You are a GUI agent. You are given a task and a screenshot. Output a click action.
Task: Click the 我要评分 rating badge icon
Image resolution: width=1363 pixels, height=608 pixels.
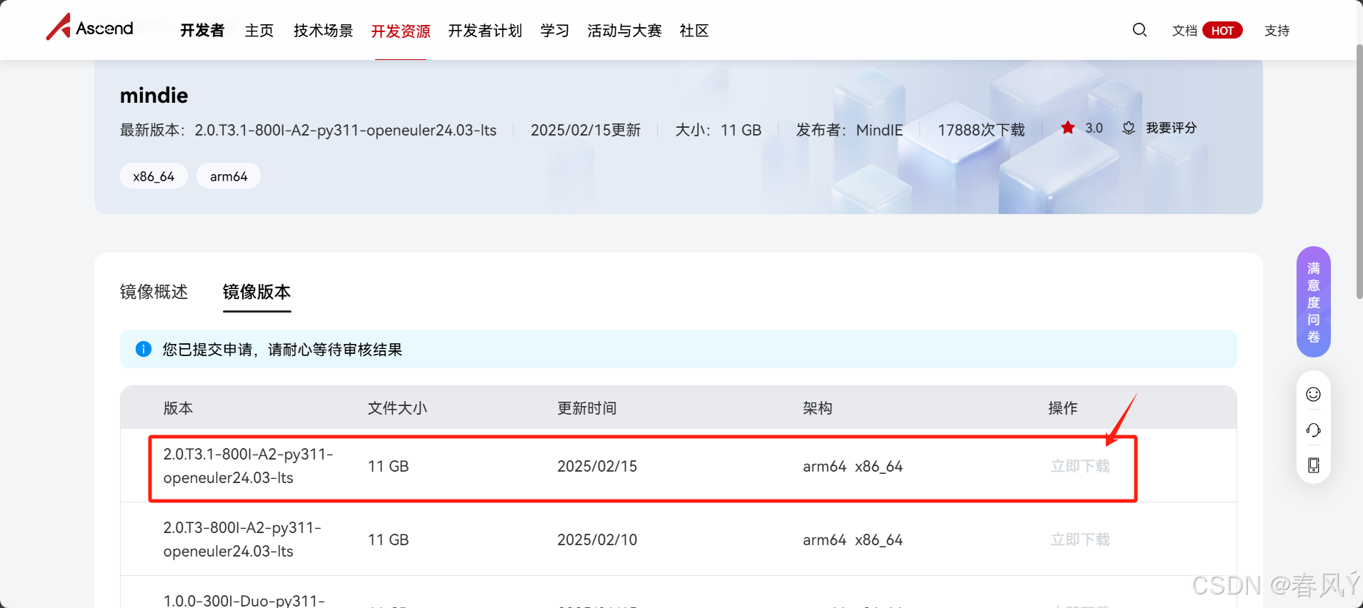coord(1129,128)
